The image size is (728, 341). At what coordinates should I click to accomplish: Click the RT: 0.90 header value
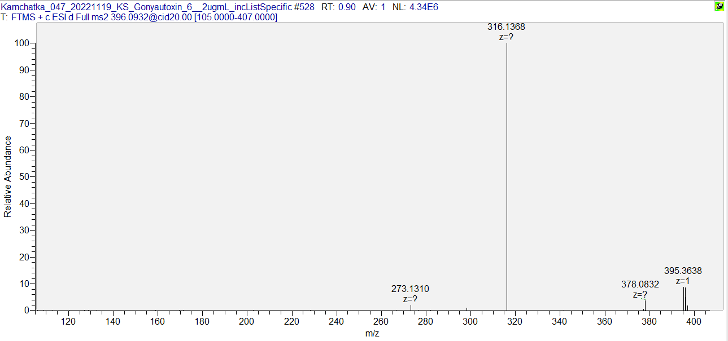(338, 7)
